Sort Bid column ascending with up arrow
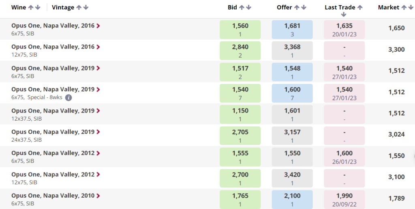415x209 pixels. click(x=242, y=7)
